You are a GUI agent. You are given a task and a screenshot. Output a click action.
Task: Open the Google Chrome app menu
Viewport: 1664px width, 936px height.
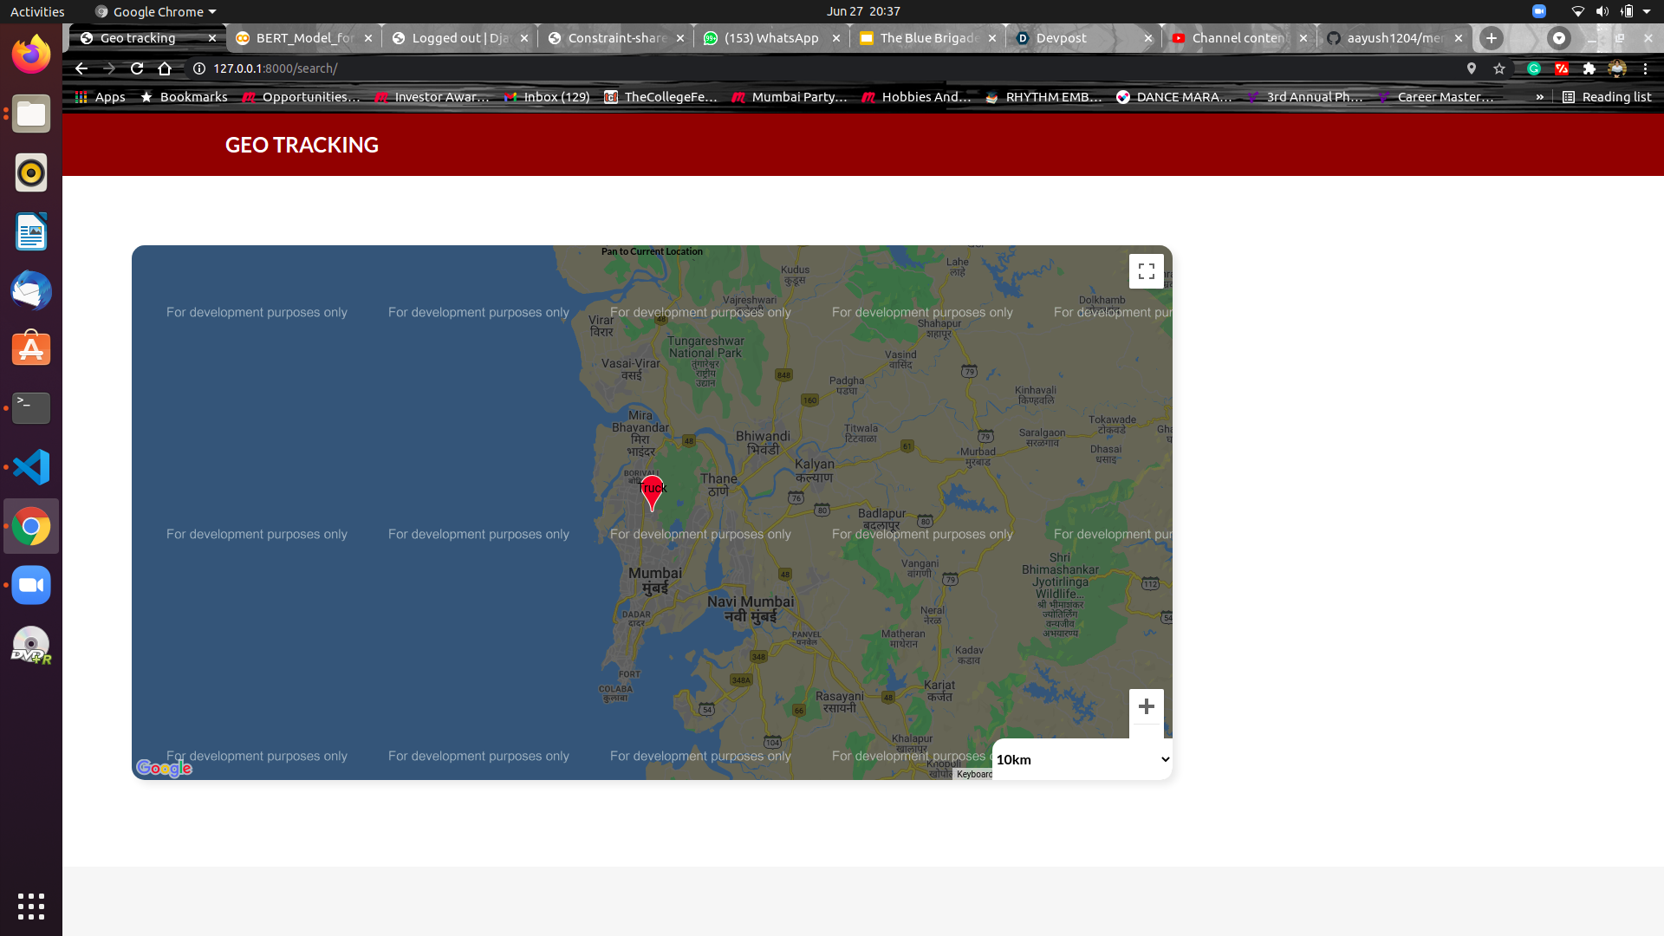click(156, 11)
